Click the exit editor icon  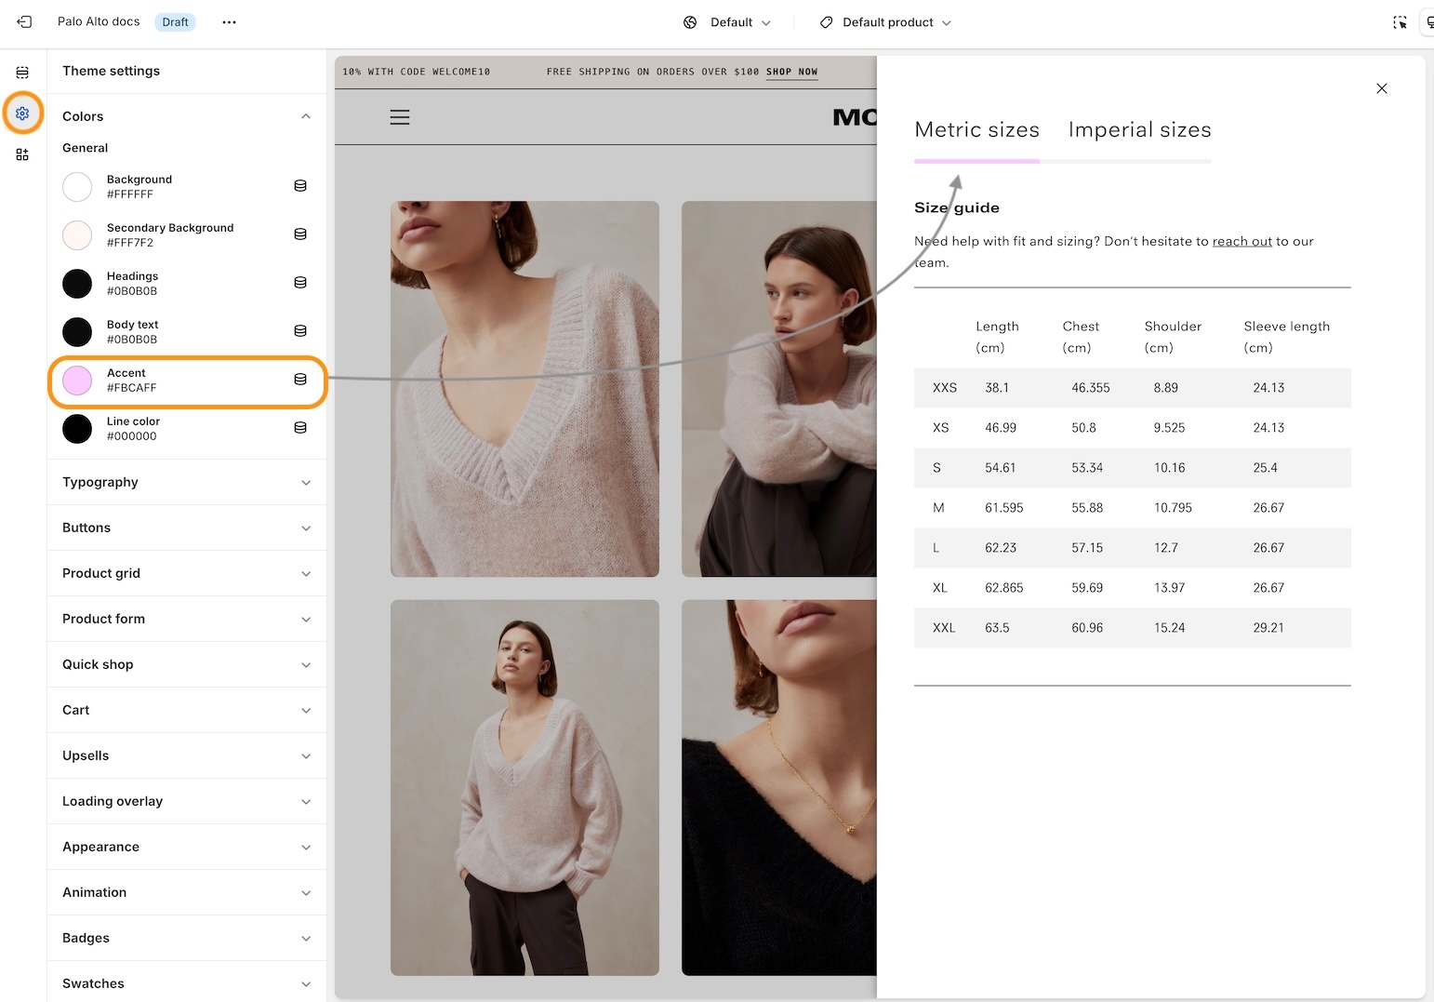point(24,22)
